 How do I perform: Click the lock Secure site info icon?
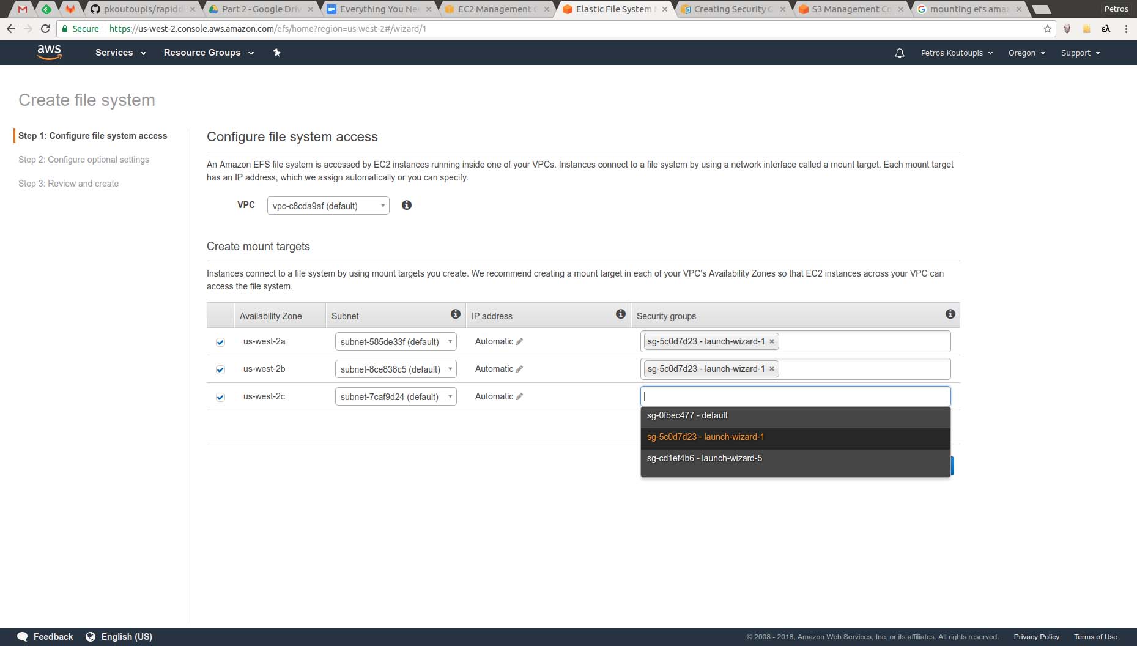[x=65, y=29]
